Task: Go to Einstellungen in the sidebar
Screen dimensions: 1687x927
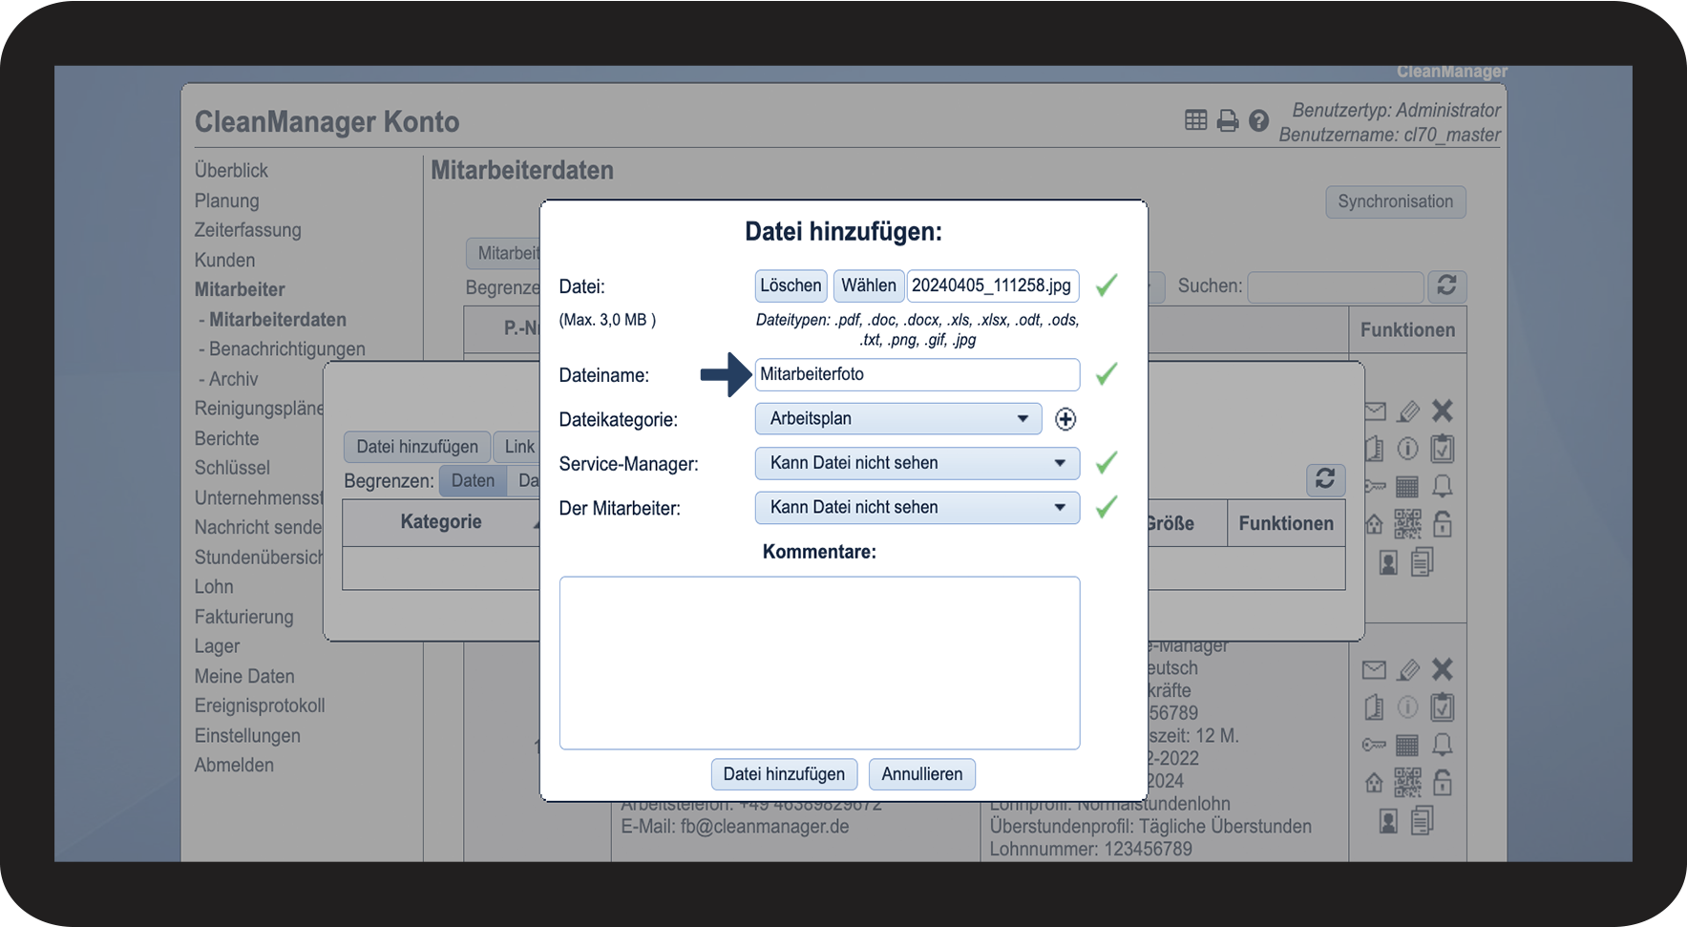Action: tap(247, 735)
